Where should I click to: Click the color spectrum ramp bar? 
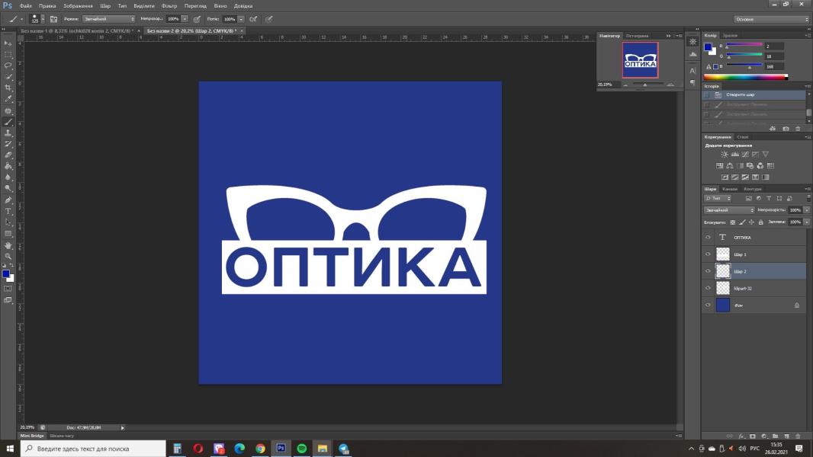(x=746, y=77)
